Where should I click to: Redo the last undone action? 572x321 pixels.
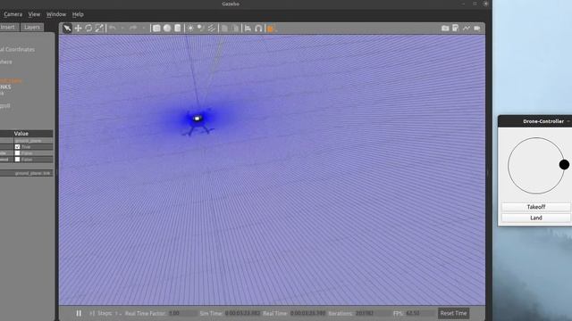coord(133,28)
